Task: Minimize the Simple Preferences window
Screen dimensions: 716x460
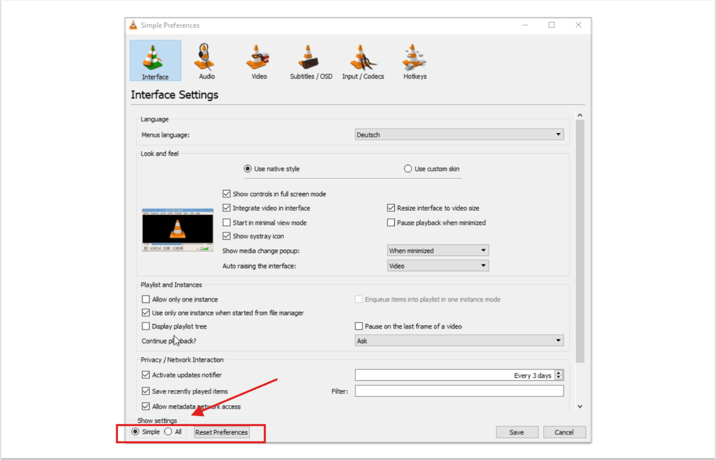Action: tap(525, 25)
